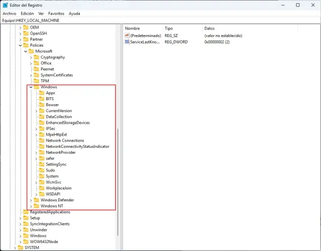Expand the Cryptography key
Viewport: 321px width, 251px height.
(31, 57)
